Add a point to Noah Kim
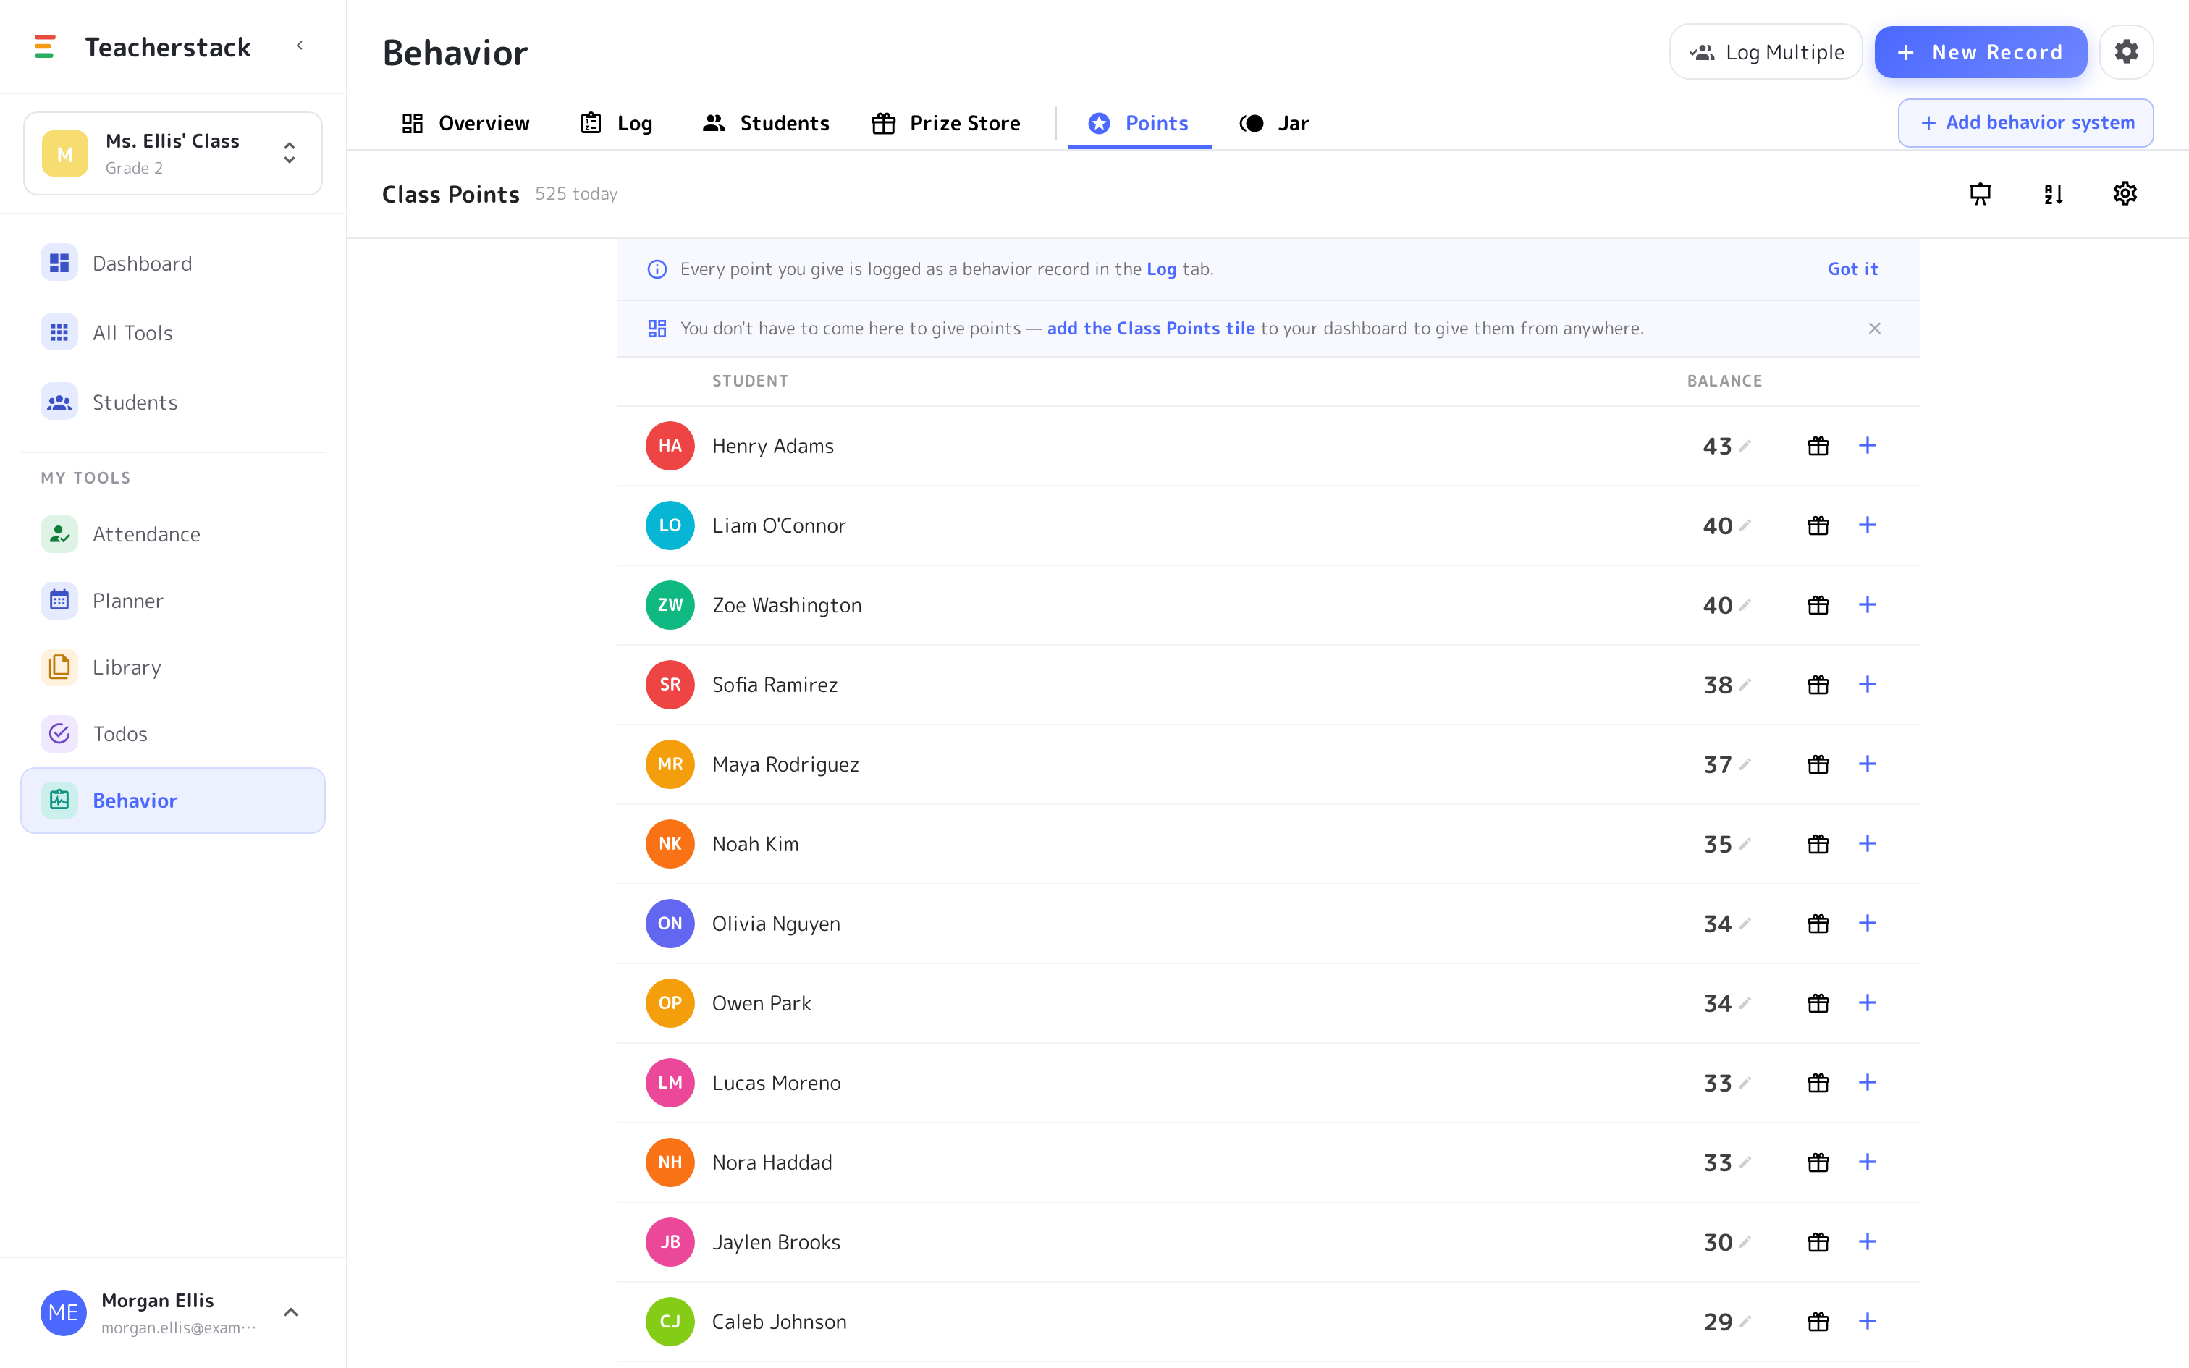 pos(1867,844)
